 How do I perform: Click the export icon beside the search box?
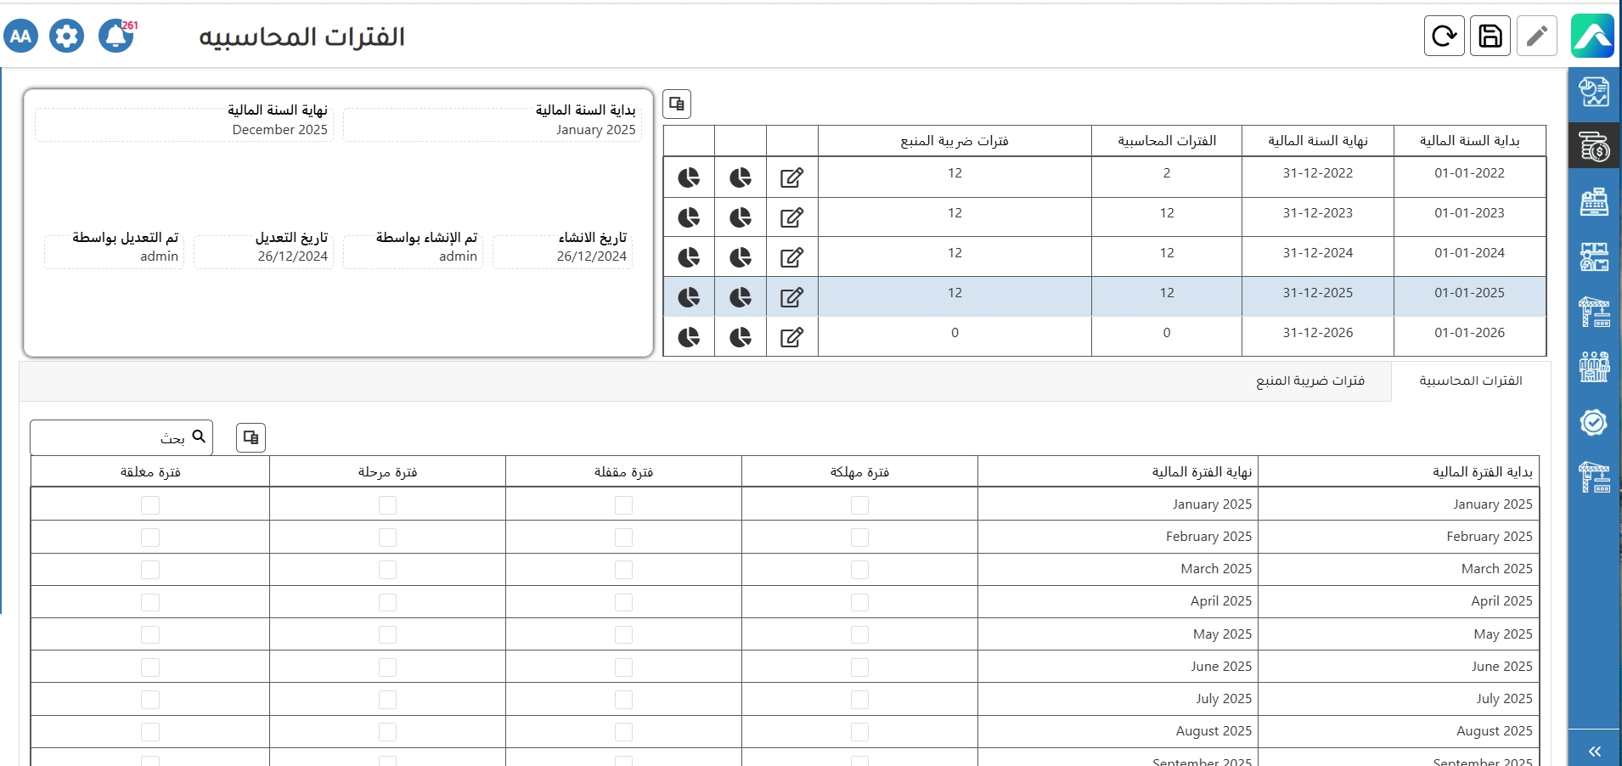(x=251, y=437)
